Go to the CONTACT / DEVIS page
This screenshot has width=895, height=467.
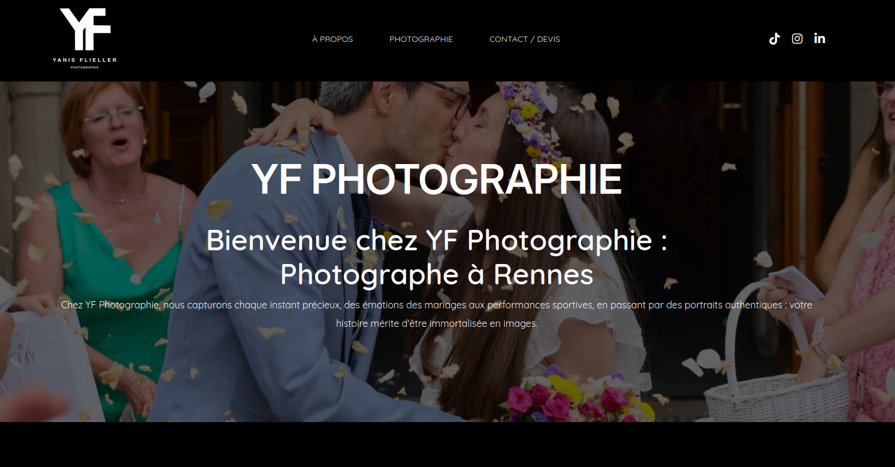click(525, 40)
